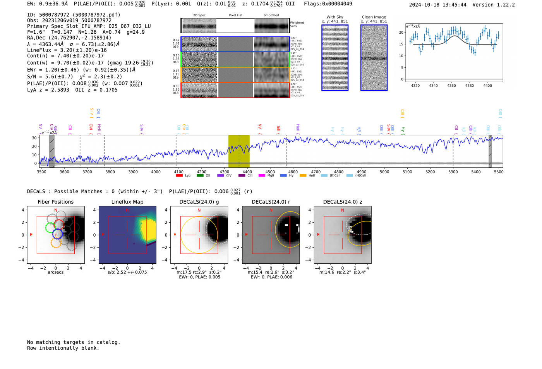Click "No matching targets in catalog." text
Screen dimensions: 542x369
click(x=74, y=342)
